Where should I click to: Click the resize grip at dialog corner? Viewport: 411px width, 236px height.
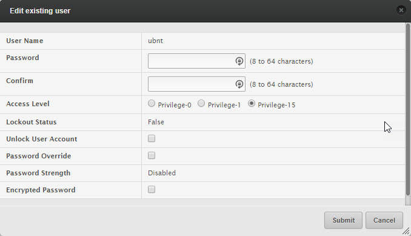tap(406, 231)
